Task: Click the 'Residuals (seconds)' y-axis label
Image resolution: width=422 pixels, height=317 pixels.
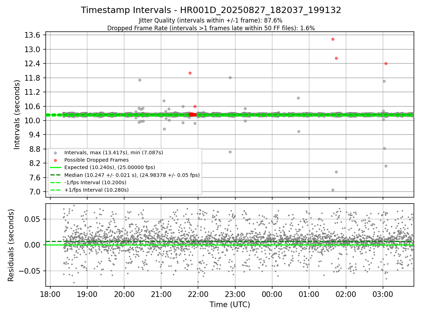Action: click(x=11, y=245)
